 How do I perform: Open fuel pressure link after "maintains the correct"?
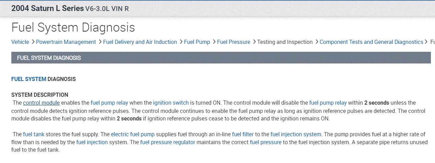click(x=266, y=142)
